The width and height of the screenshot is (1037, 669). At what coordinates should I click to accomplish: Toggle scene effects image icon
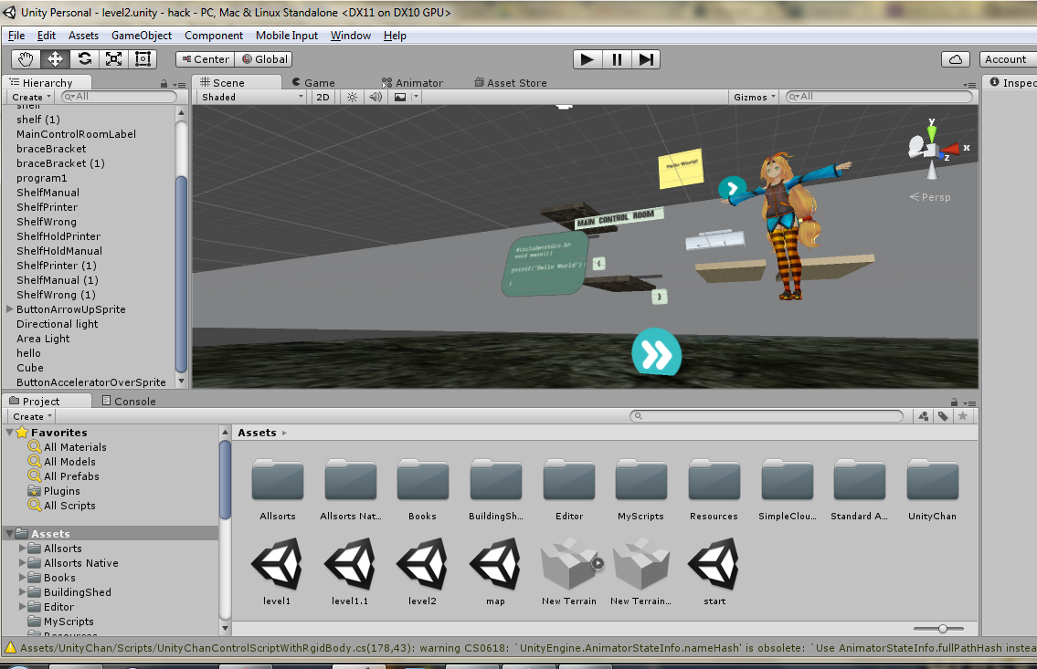400,97
